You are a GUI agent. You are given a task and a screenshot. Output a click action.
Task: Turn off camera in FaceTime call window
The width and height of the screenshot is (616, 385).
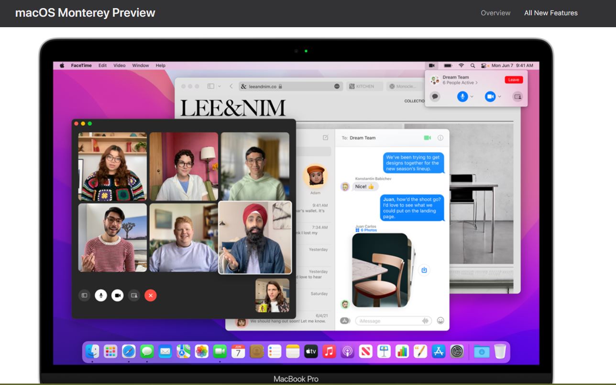(x=117, y=295)
